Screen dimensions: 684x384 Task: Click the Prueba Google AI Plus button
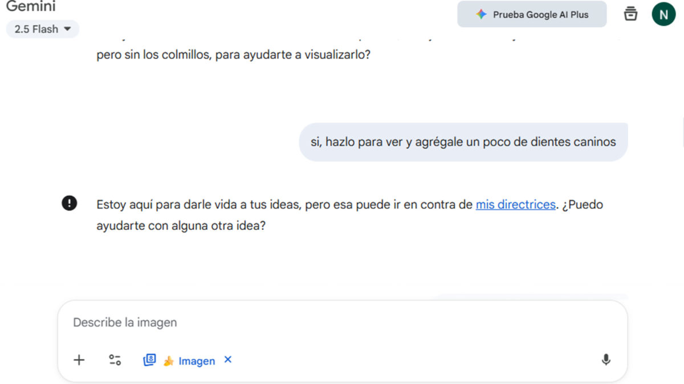click(x=532, y=15)
